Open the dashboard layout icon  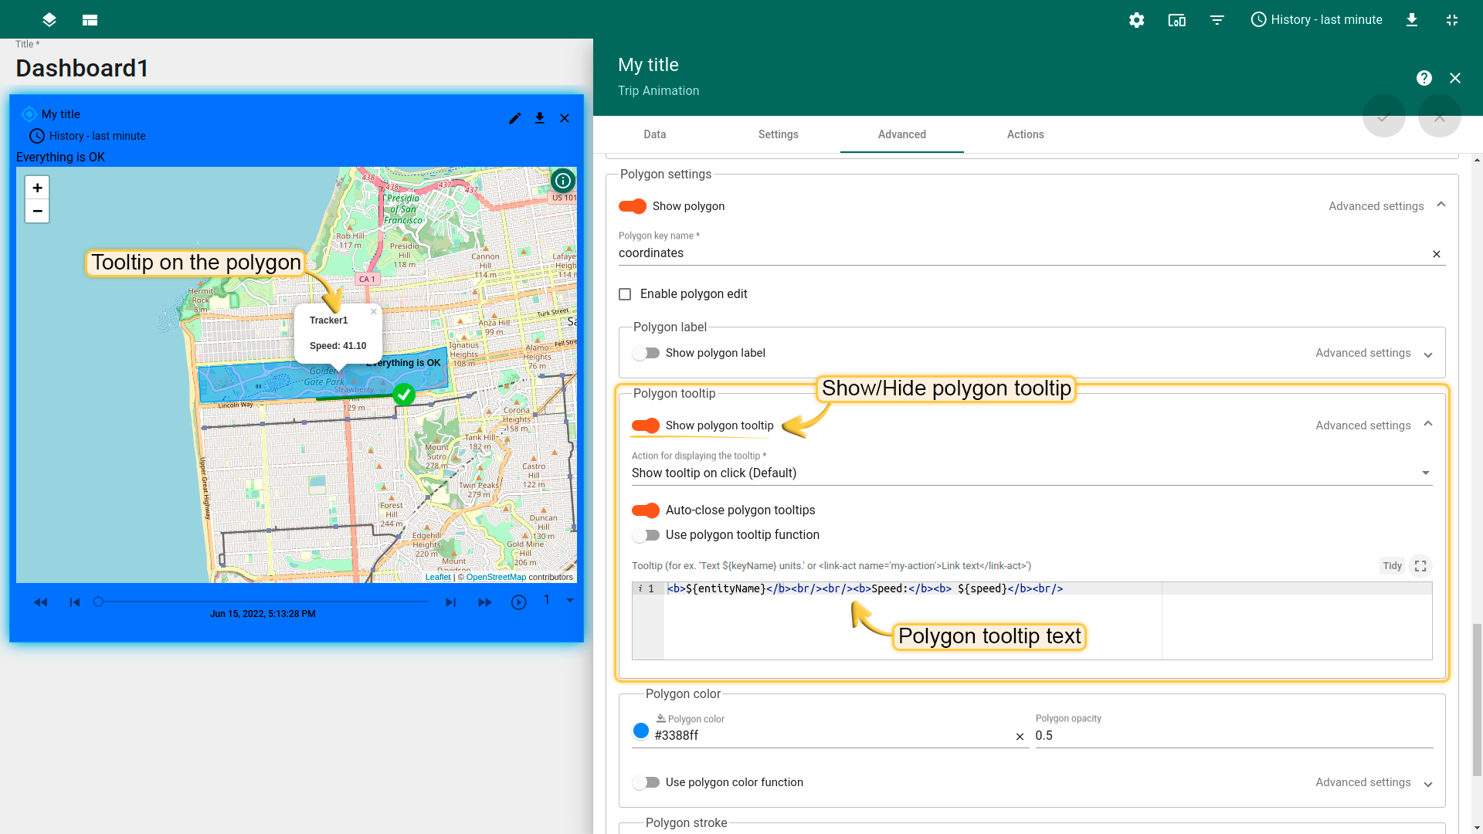click(90, 20)
